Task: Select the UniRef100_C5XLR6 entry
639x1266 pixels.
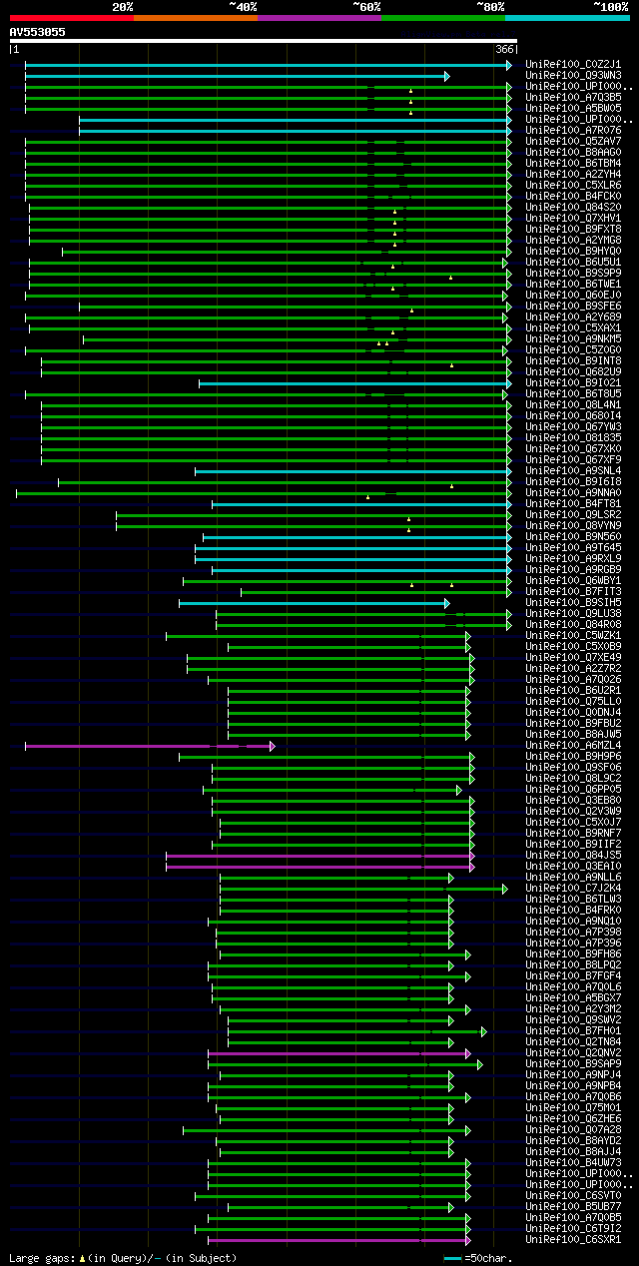Action: point(573,186)
